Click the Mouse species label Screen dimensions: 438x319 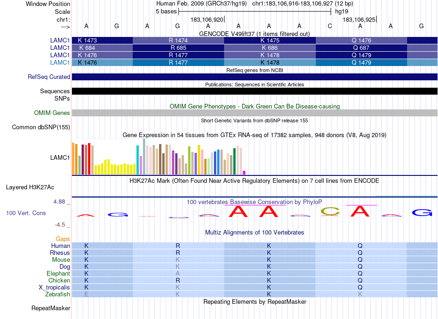pyautogui.click(x=61, y=260)
